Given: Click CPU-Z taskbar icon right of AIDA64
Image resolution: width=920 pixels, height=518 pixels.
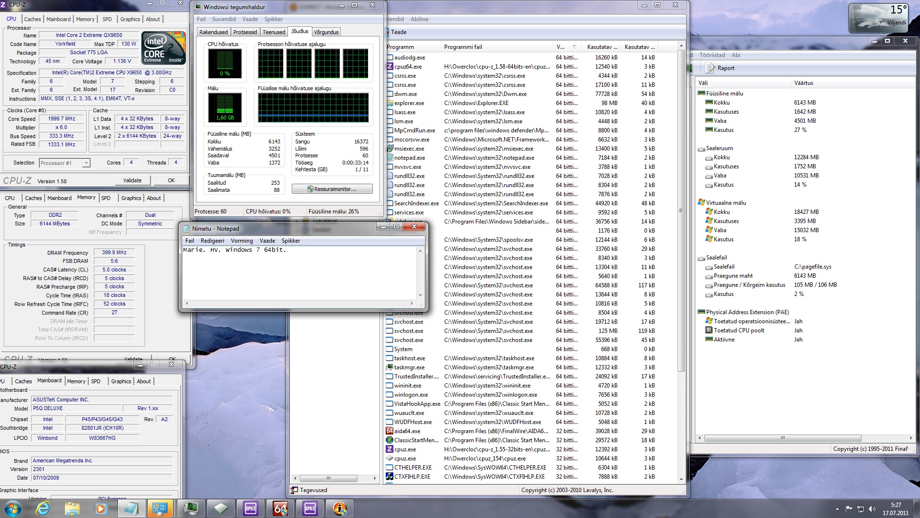Looking at the screenshot, I should (x=310, y=508).
